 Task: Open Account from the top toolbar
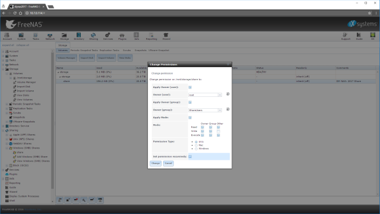pyautogui.click(x=7, y=36)
